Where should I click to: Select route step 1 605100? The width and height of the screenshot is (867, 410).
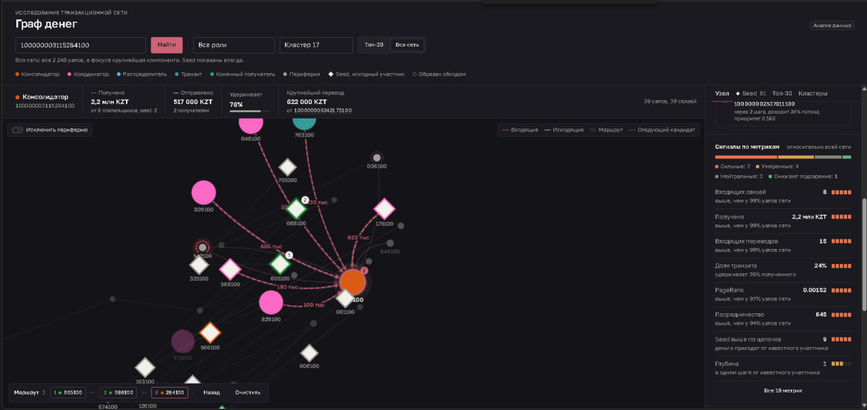tap(68, 392)
